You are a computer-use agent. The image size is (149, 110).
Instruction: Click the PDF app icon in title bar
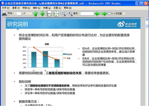click(3, 3)
